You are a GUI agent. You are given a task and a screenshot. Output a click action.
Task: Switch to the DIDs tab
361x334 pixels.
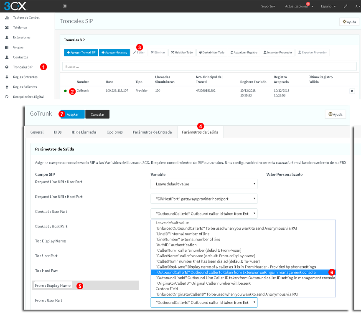click(x=58, y=132)
